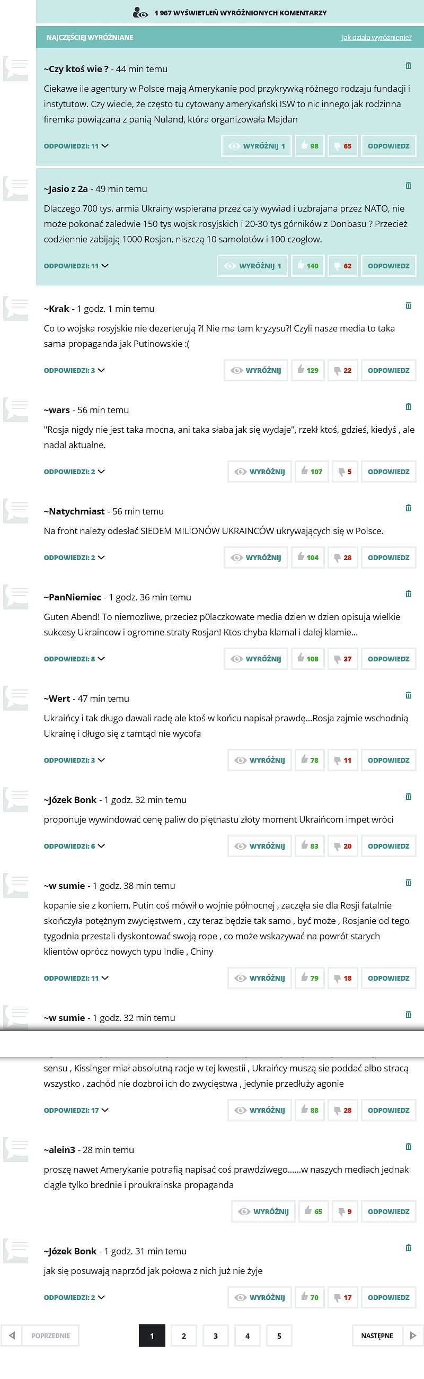This screenshot has height=1379, width=424.
Task: Expand 11 replies under Jasio z 2a
Action: point(76,266)
